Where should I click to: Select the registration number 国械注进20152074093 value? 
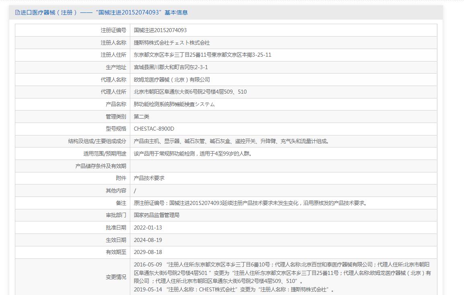pos(160,30)
